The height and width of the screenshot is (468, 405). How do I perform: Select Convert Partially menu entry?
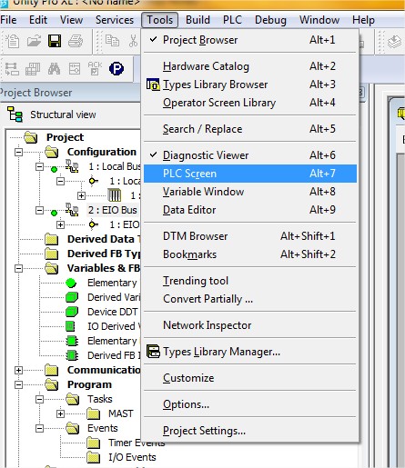[250, 299]
